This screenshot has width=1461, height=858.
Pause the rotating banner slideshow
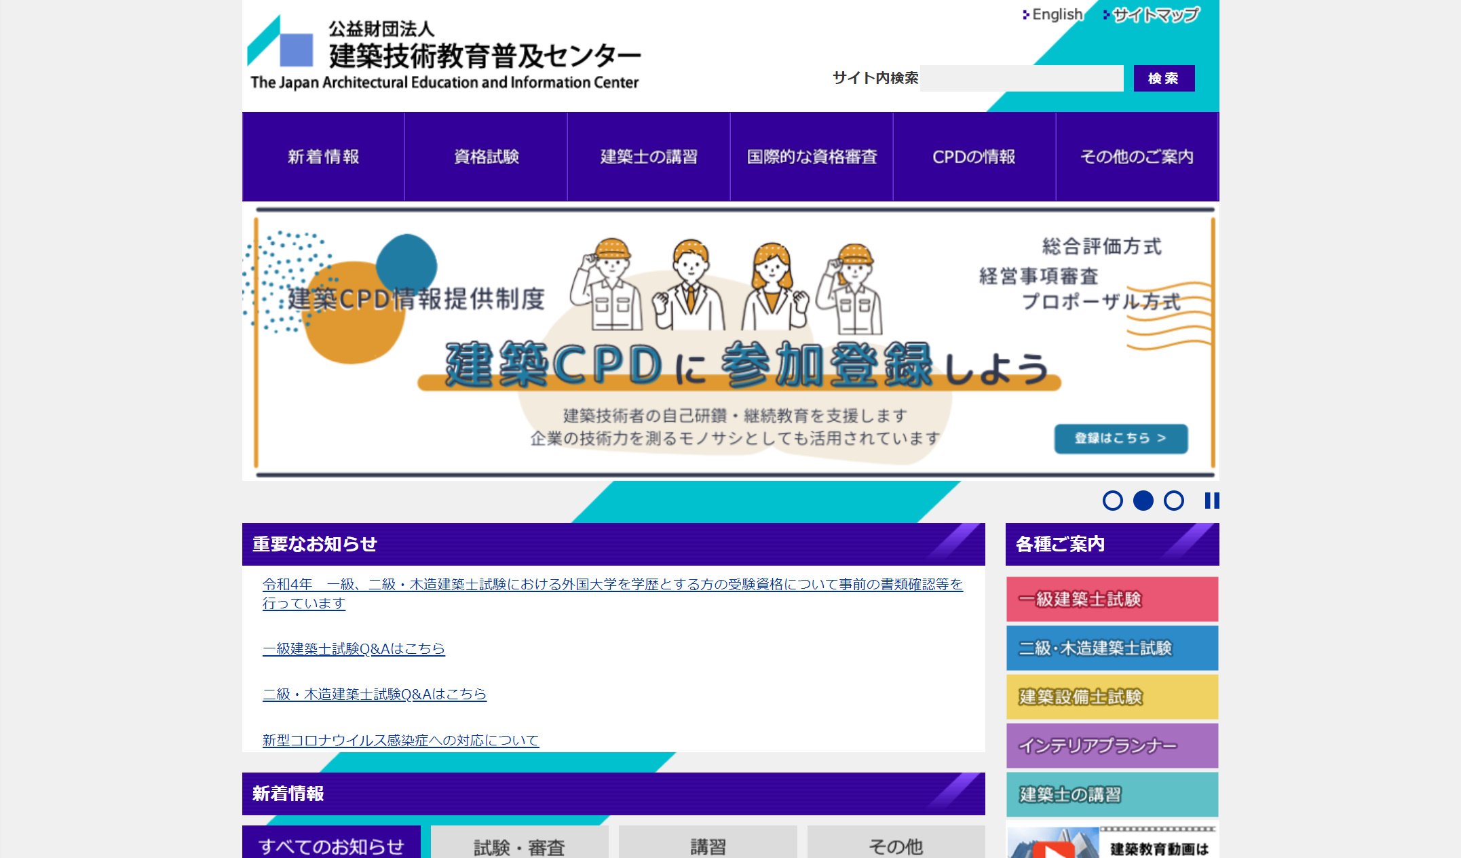click(1211, 502)
